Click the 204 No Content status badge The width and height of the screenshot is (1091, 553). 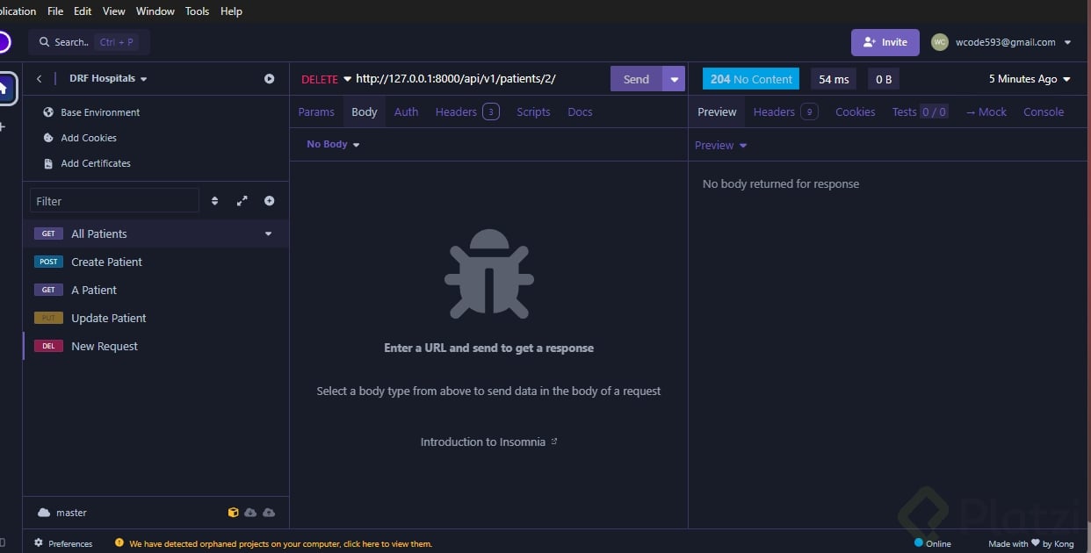point(751,79)
